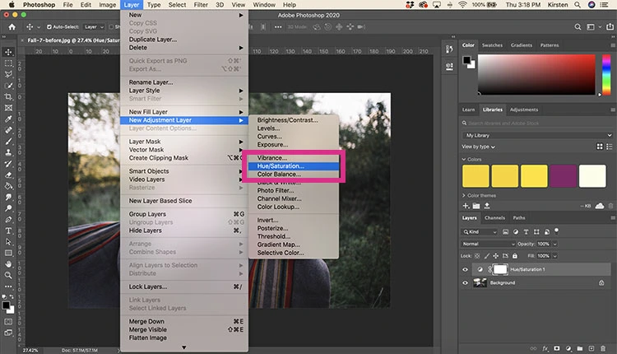Select the Pen tool
Screen dimensions: 617x354
pyautogui.click(x=8, y=219)
